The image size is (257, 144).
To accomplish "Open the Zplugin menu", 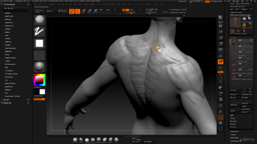I will (x=155, y=4).
